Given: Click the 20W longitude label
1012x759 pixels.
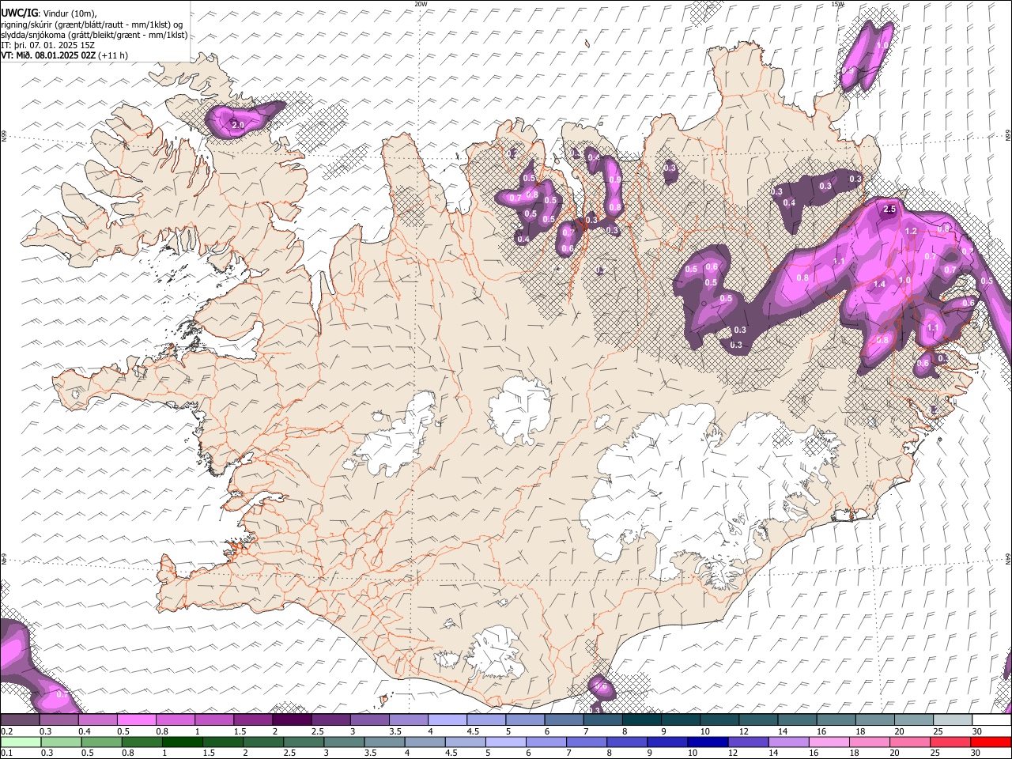Looking at the screenshot, I should (x=421, y=4).
